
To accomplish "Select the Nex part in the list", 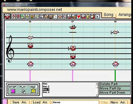I will pyautogui.click(x=45, y=84).
